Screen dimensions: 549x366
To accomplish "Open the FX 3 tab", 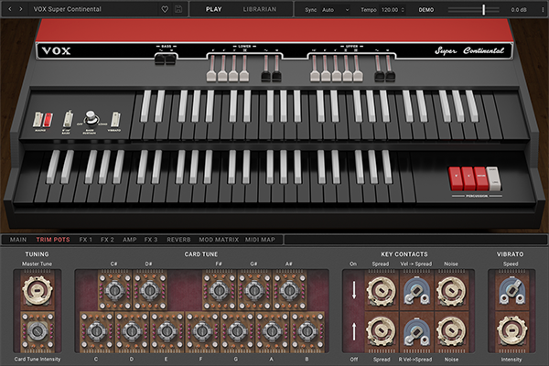I will pos(151,240).
